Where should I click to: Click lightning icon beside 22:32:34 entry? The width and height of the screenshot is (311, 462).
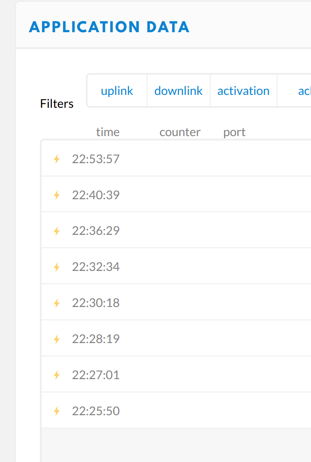click(x=57, y=267)
